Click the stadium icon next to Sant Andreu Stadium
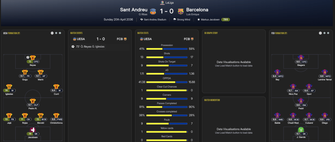Image resolution: width=335 pixels, height=142 pixels. tap(141, 20)
